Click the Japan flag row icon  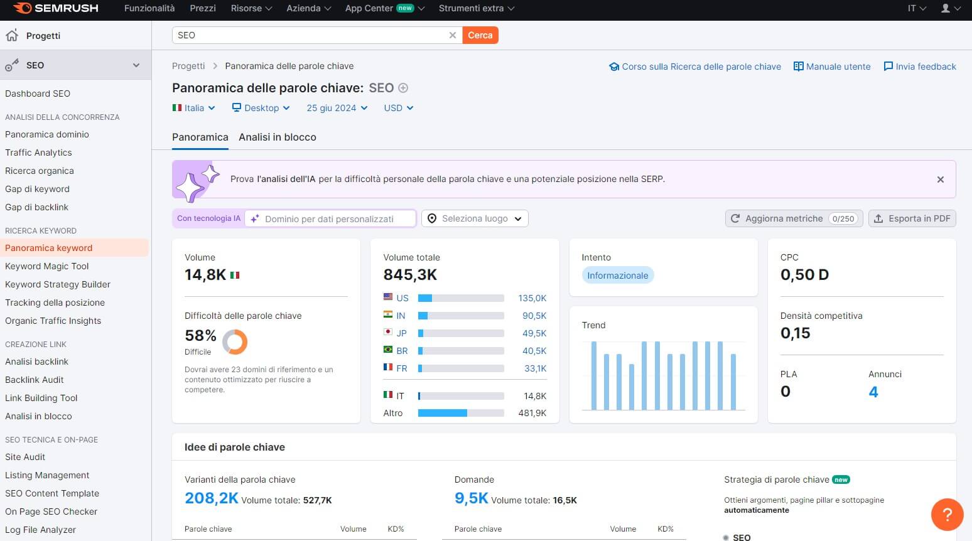(x=388, y=333)
